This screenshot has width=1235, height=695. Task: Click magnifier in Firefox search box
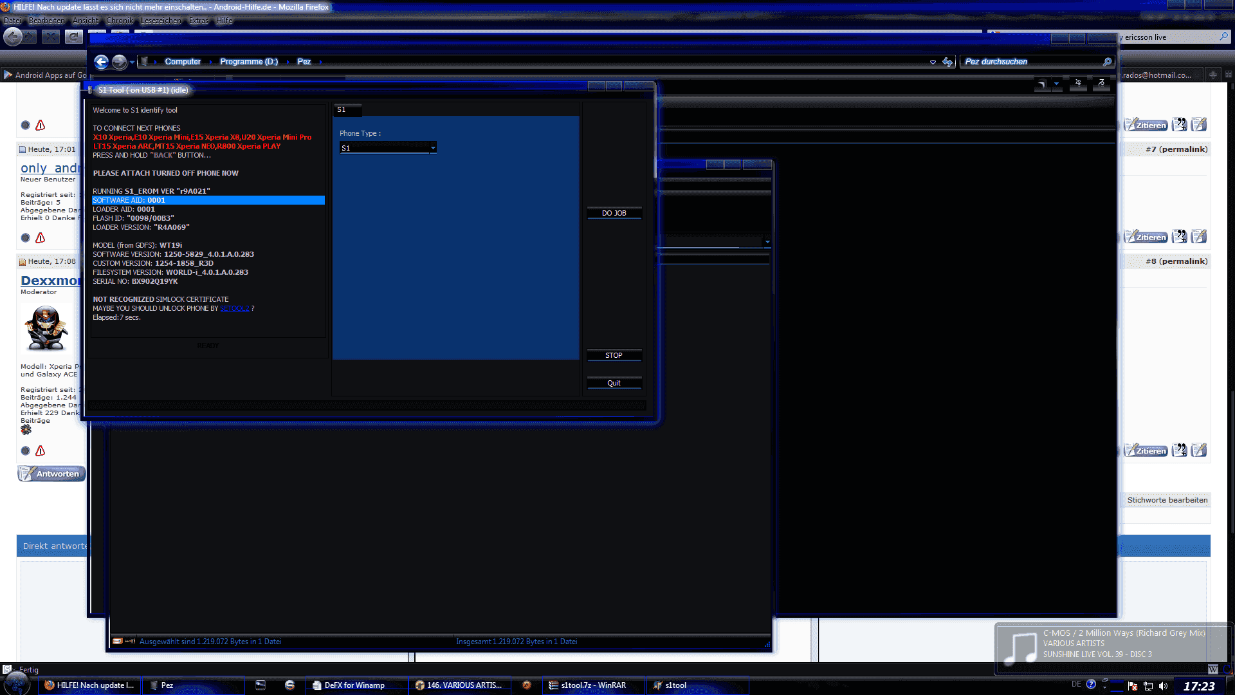pos(1223,37)
